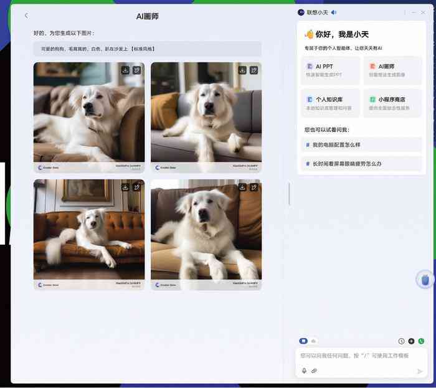Edit the orange tufted sofa dog image
Screen dimensions: 436x388
click(x=137, y=187)
